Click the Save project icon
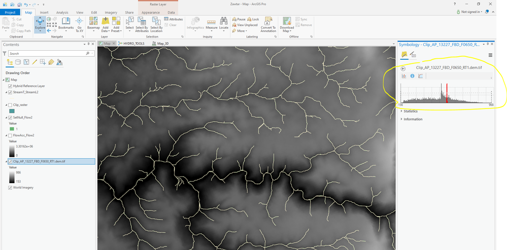The height and width of the screenshot is (250, 507). click(19, 4)
